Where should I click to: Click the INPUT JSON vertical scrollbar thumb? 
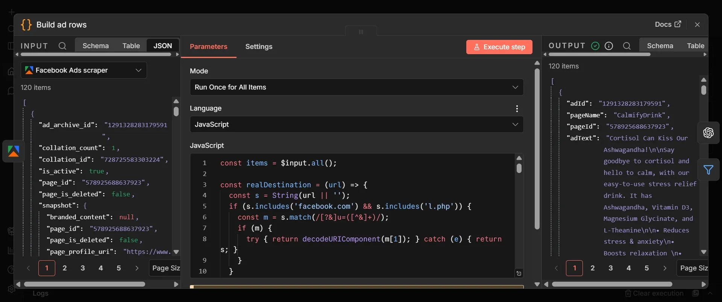point(176,112)
